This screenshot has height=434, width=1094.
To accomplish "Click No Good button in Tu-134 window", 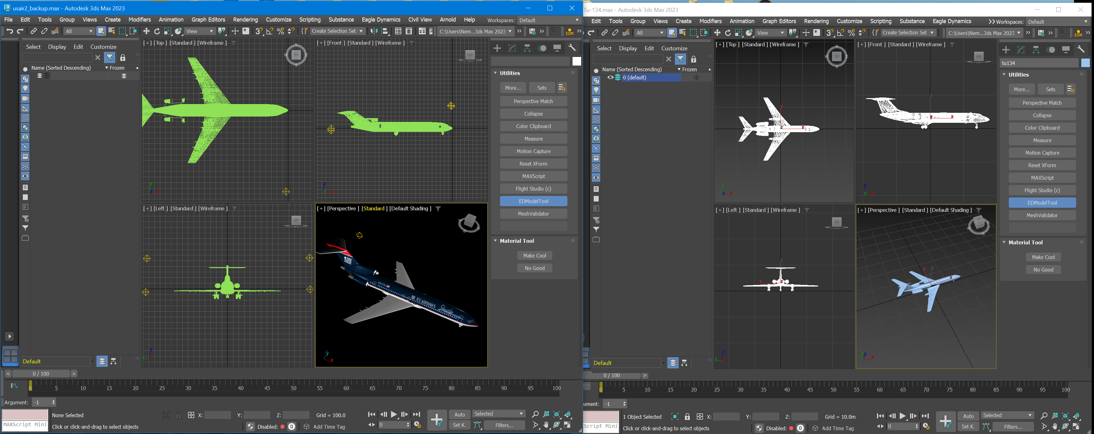I will tap(1043, 270).
